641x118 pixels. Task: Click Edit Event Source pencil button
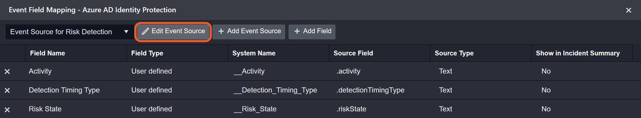173,31
